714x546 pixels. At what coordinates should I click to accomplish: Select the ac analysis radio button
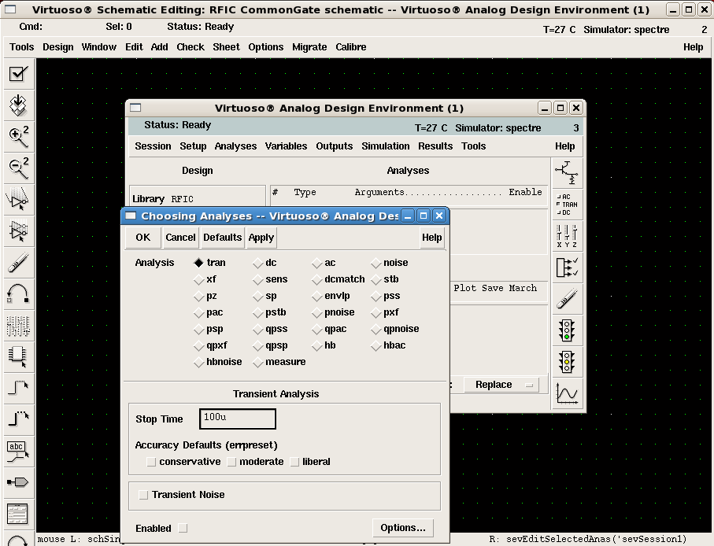(317, 263)
